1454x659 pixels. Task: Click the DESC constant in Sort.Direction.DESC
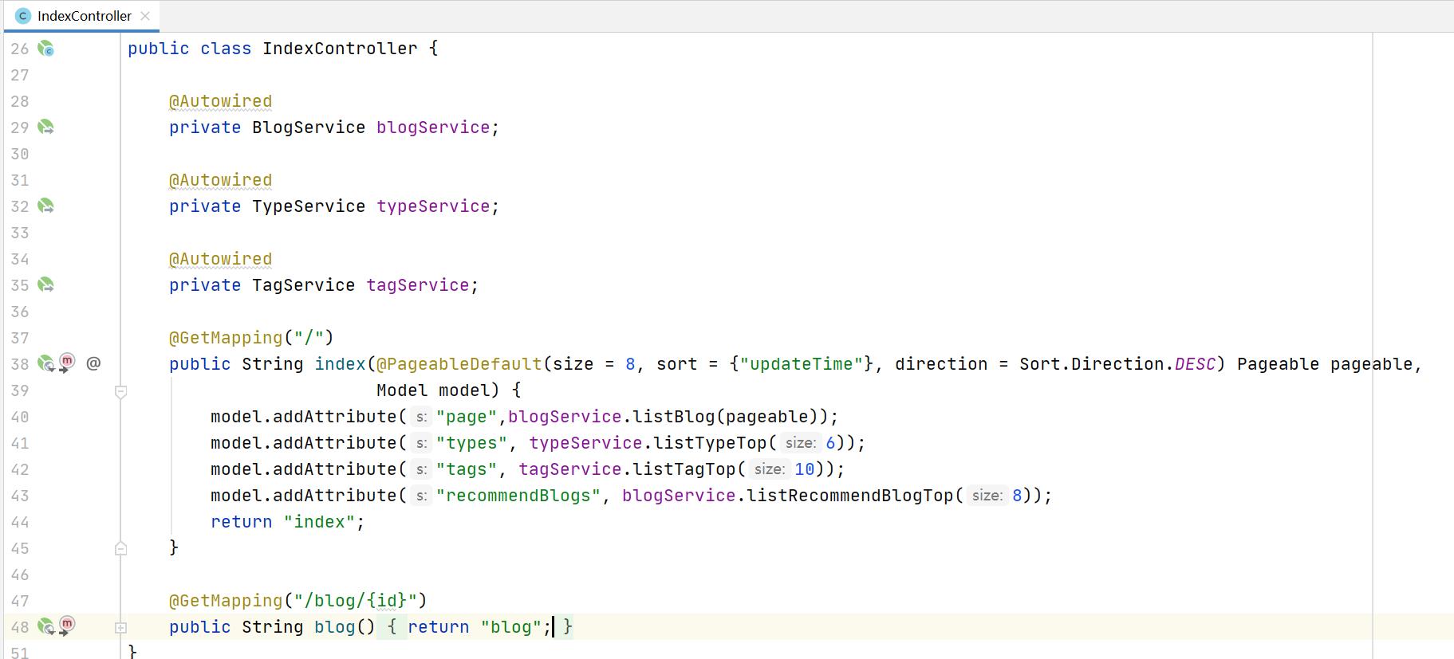[x=1195, y=364]
